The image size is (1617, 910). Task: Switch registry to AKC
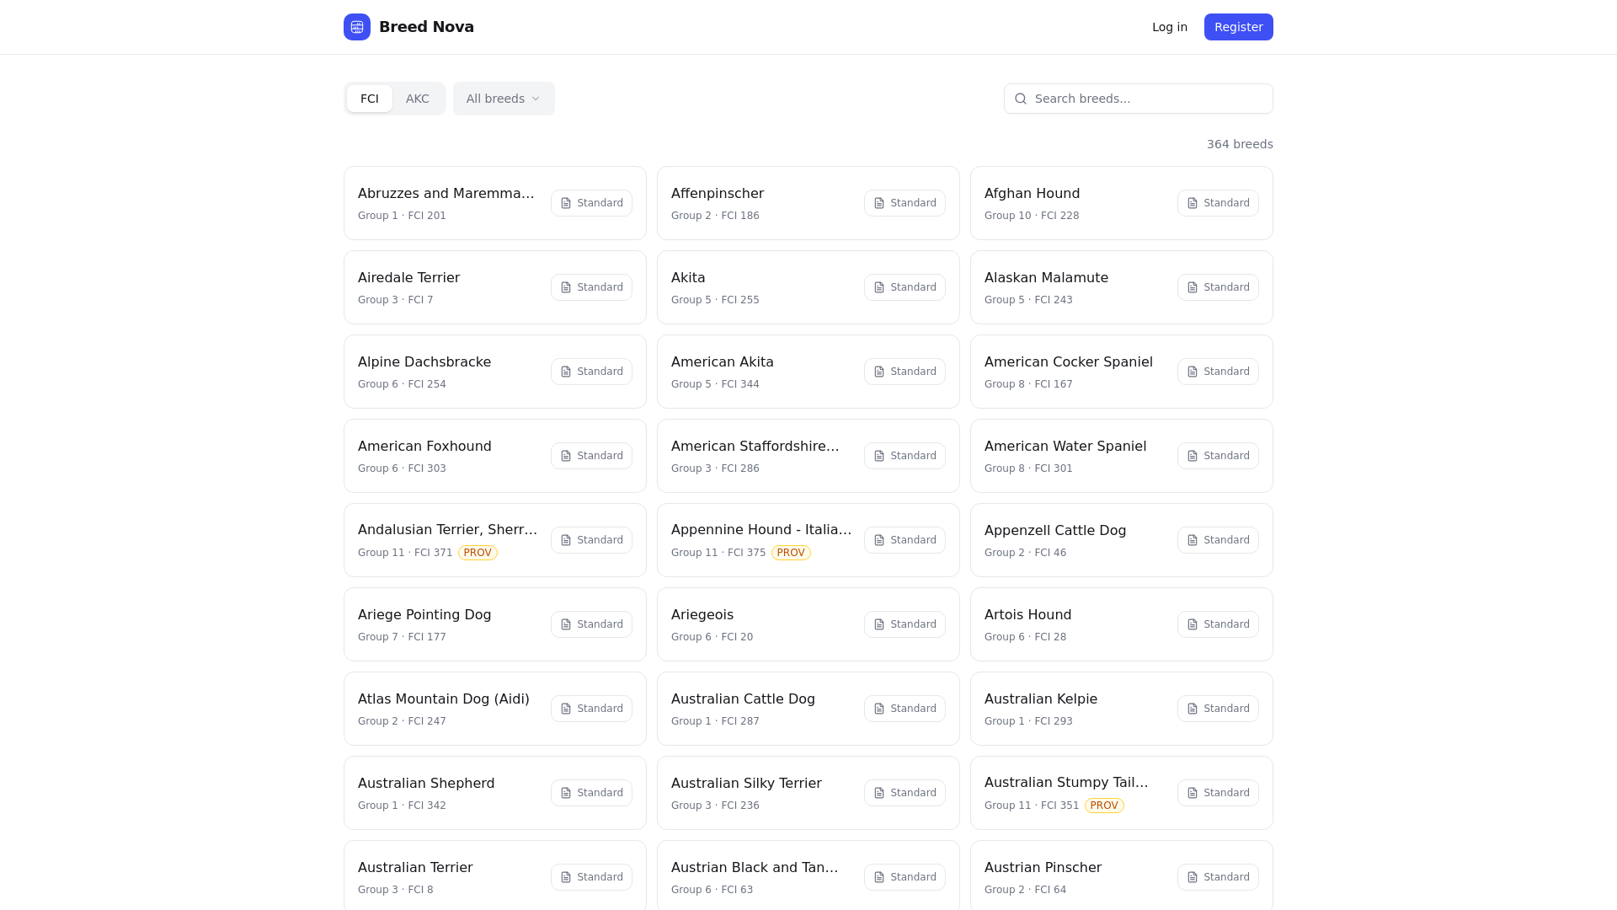(x=417, y=99)
